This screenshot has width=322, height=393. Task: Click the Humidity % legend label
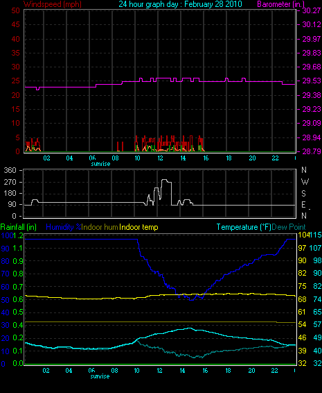click(64, 227)
